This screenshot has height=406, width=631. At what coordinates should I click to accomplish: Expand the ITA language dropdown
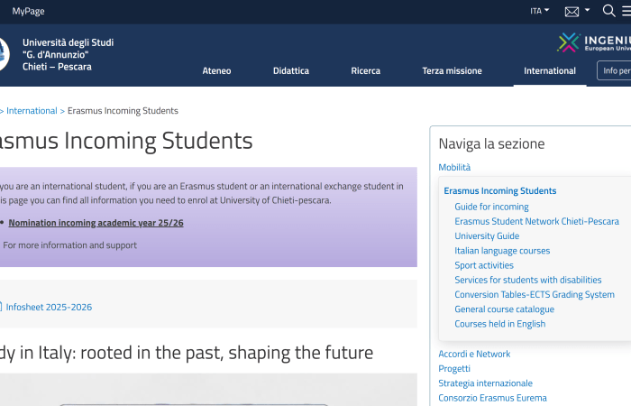coord(541,11)
